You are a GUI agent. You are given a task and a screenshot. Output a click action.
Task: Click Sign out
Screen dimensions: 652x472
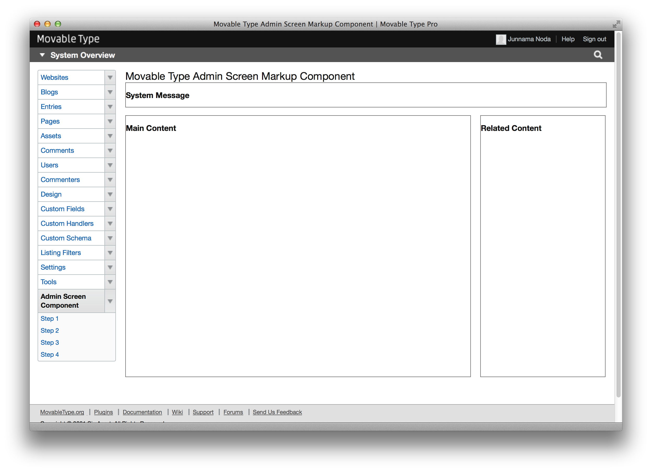click(x=595, y=39)
